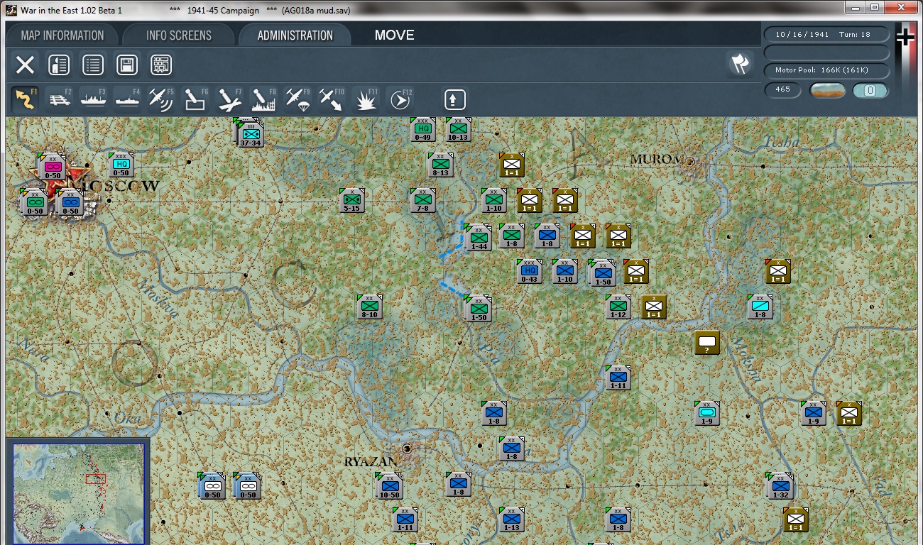The width and height of the screenshot is (923, 545).
Task: Click the date and turn display
Action: pos(827,34)
